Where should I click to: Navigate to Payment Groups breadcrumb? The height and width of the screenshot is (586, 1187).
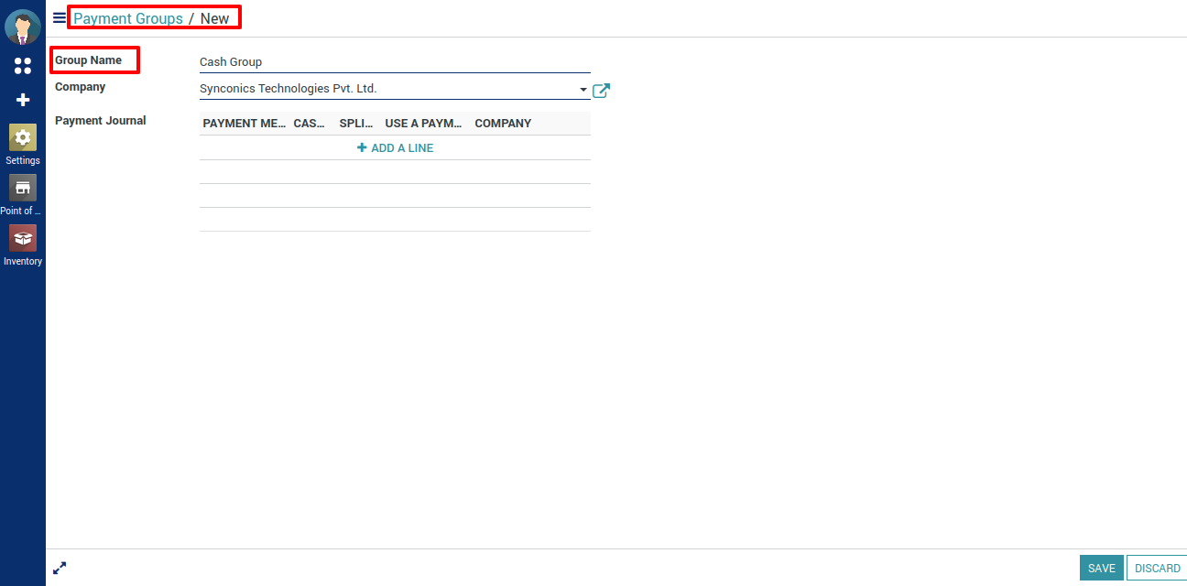click(128, 18)
